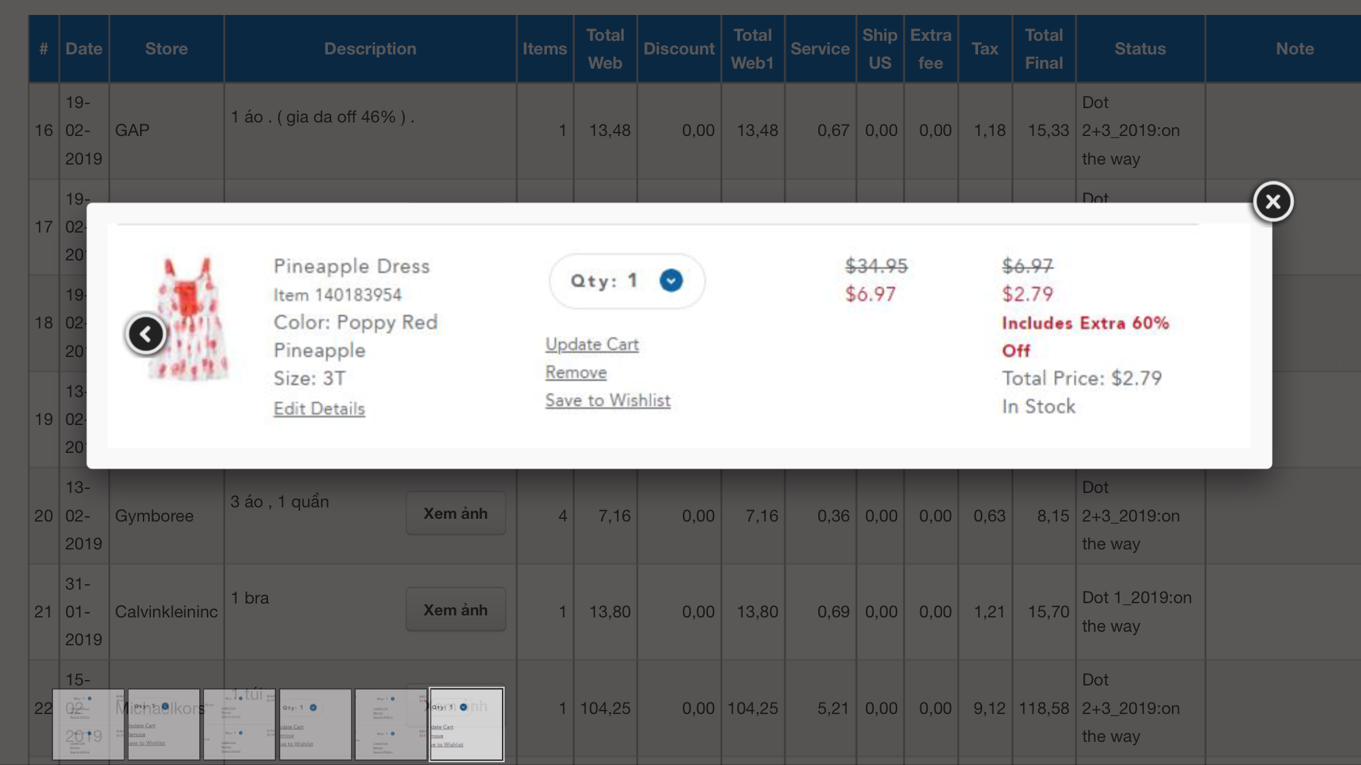Click the Update Cart link

592,344
